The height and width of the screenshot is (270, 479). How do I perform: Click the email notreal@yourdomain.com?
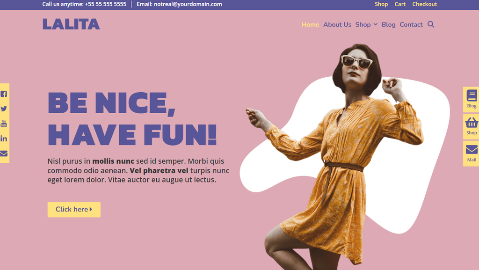coord(188,4)
